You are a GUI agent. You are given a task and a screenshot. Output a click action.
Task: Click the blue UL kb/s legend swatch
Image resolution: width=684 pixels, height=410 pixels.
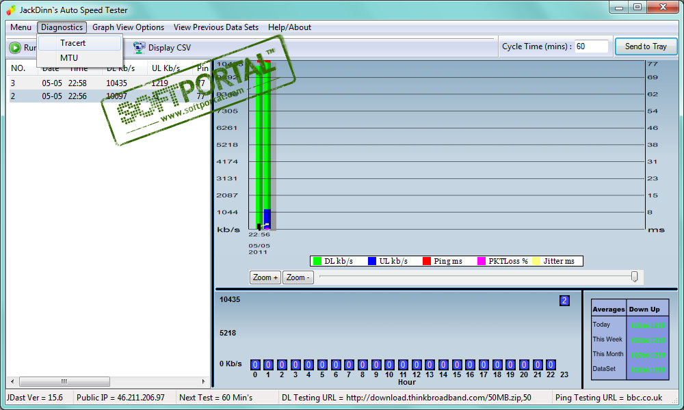click(x=372, y=261)
